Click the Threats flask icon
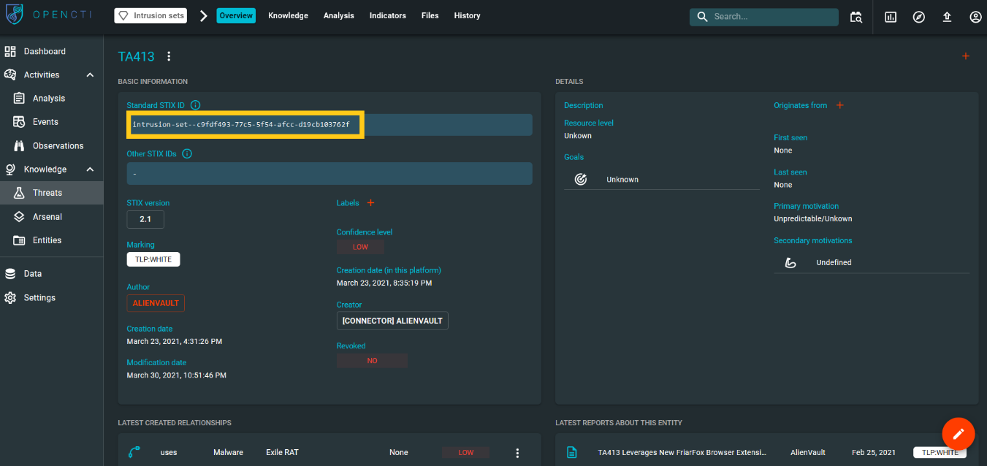 pos(20,193)
